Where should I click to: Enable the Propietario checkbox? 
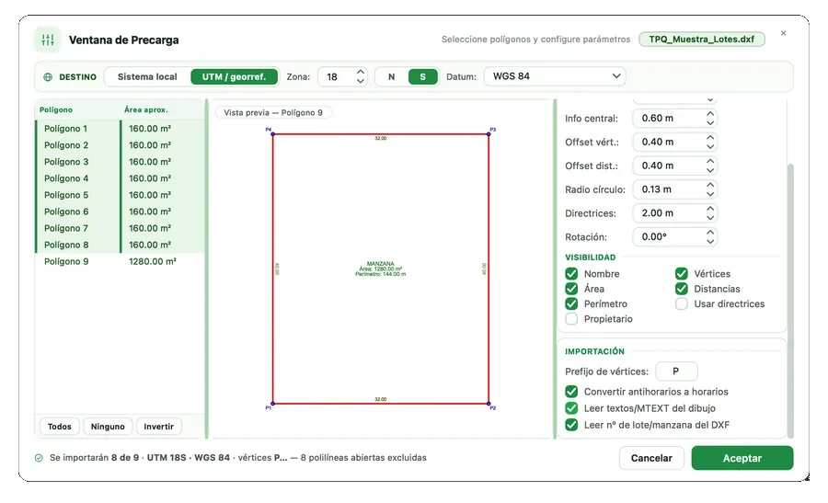click(571, 319)
